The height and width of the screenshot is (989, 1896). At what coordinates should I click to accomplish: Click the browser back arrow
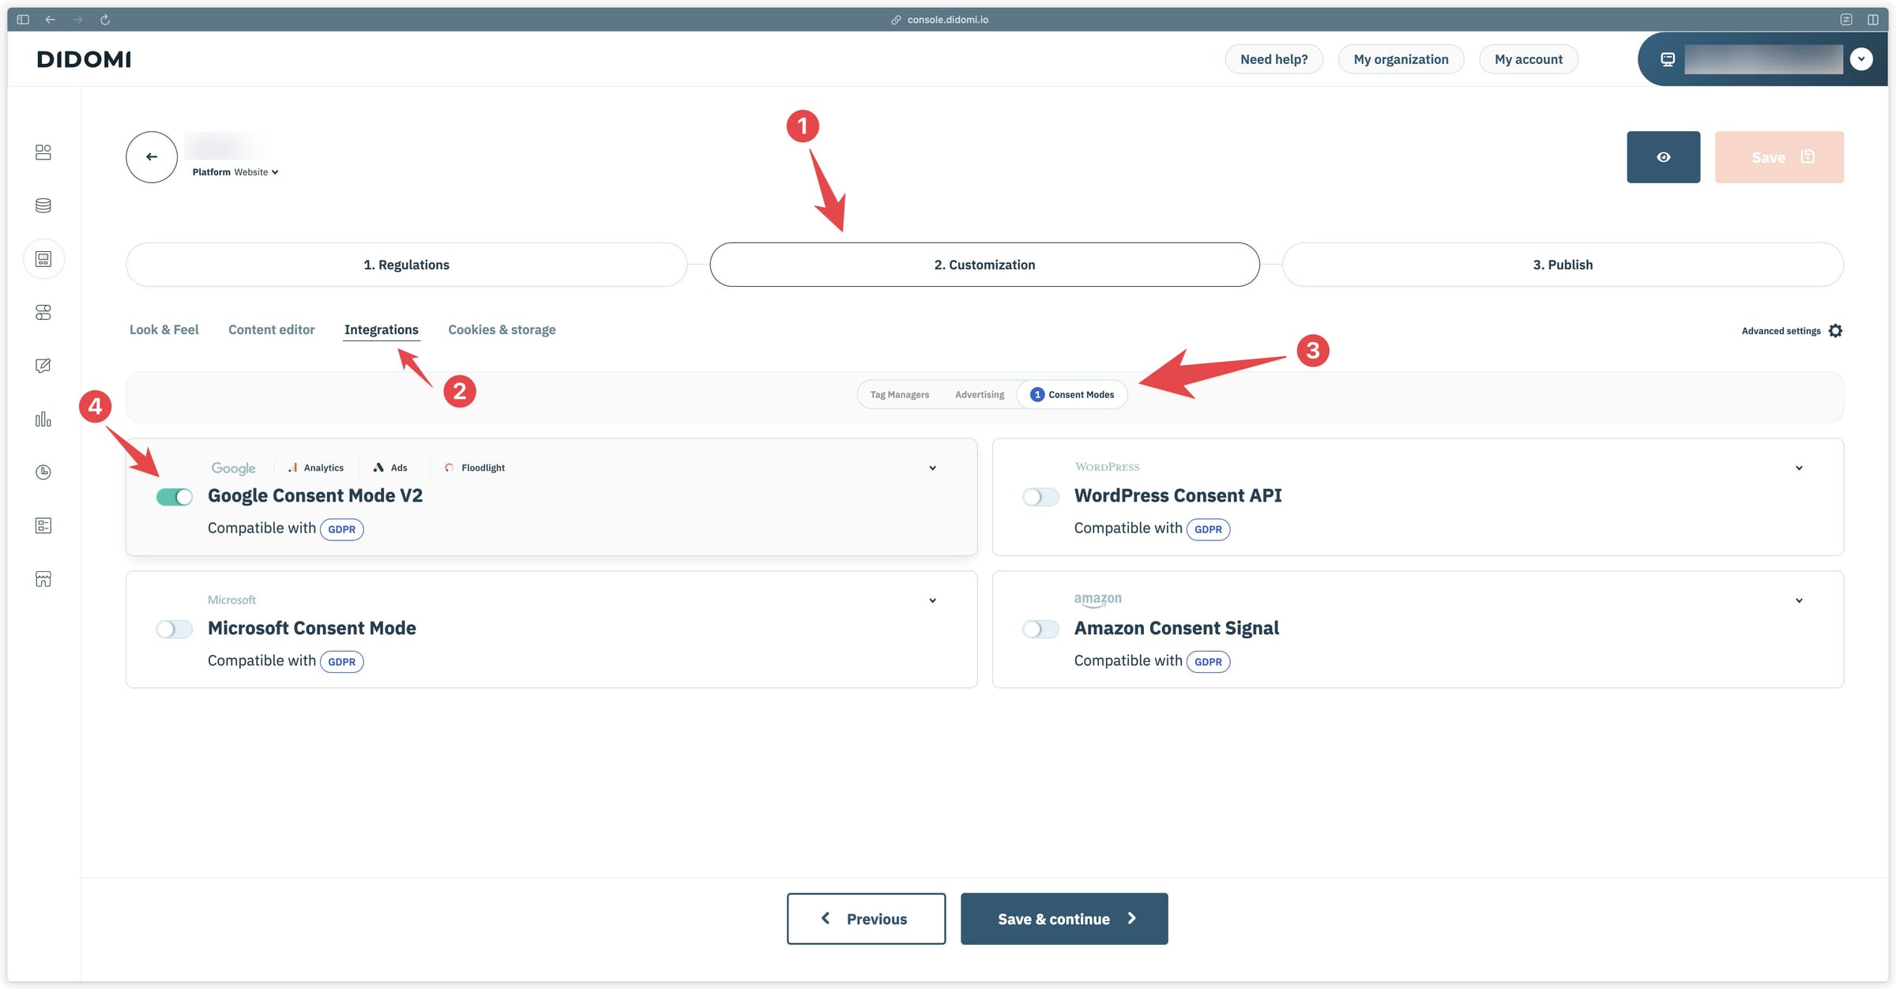[51, 20]
